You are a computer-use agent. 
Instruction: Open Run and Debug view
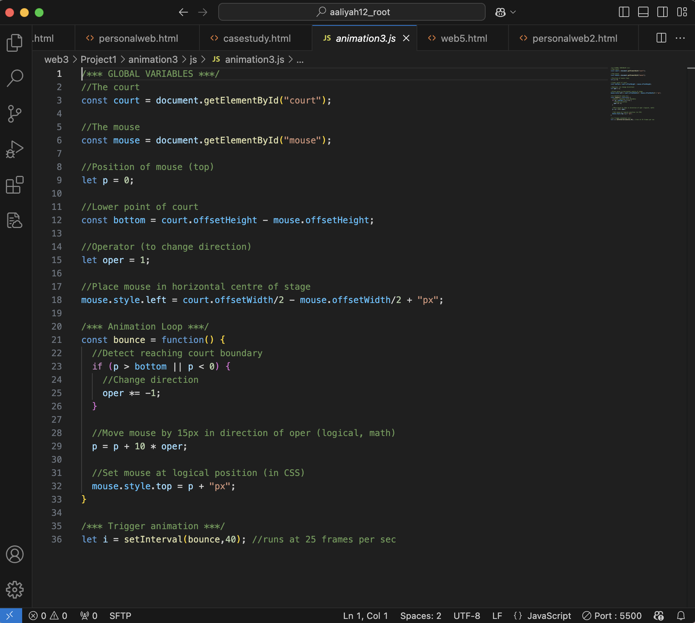pos(15,149)
